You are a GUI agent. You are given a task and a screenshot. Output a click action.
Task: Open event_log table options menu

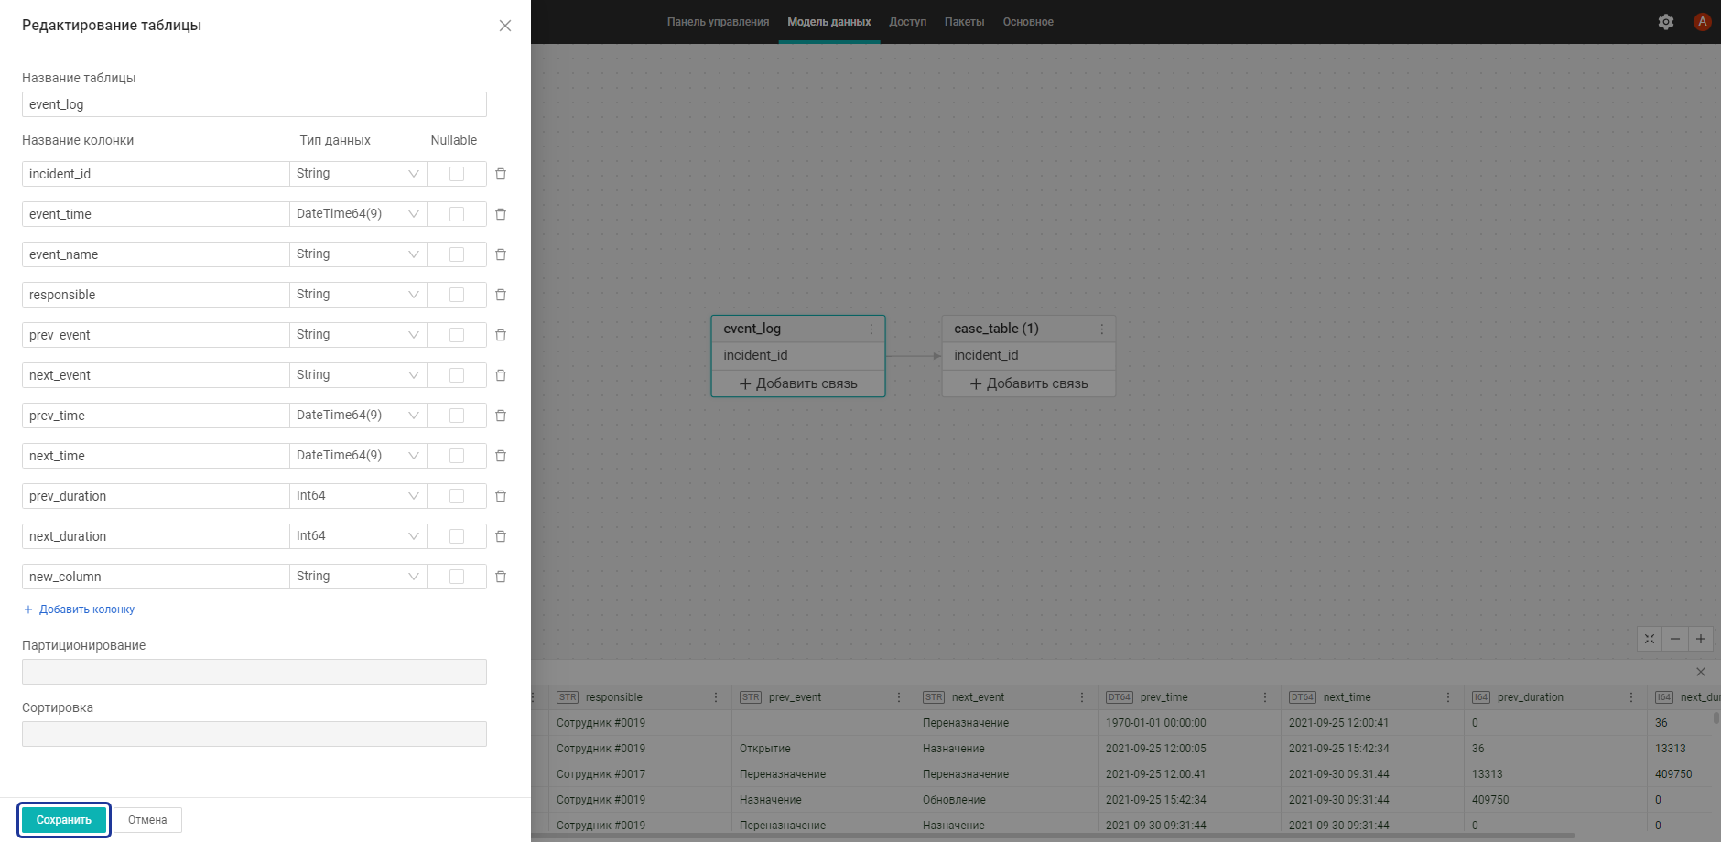pyautogui.click(x=871, y=329)
